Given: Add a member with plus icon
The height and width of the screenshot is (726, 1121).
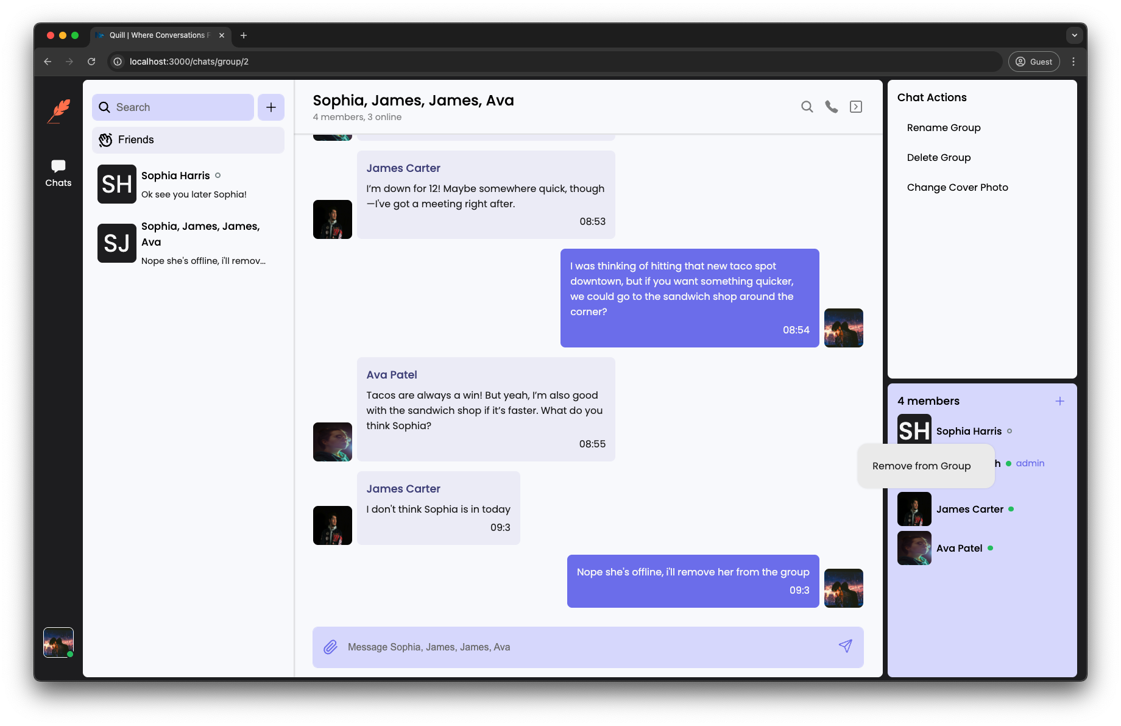Looking at the screenshot, I should (1059, 401).
